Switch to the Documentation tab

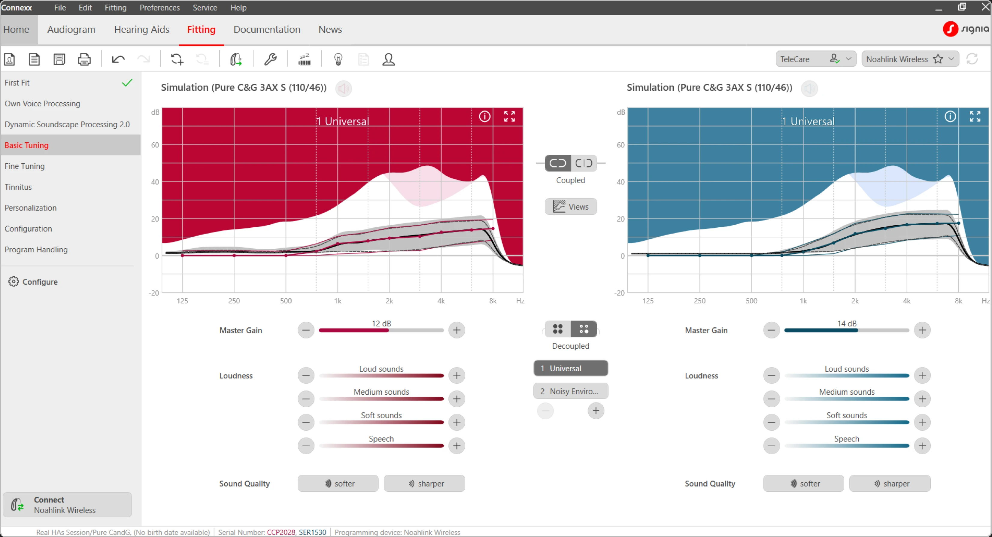267,30
